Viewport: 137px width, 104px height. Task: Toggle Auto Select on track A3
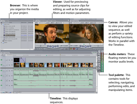click(x=12, y=81)
